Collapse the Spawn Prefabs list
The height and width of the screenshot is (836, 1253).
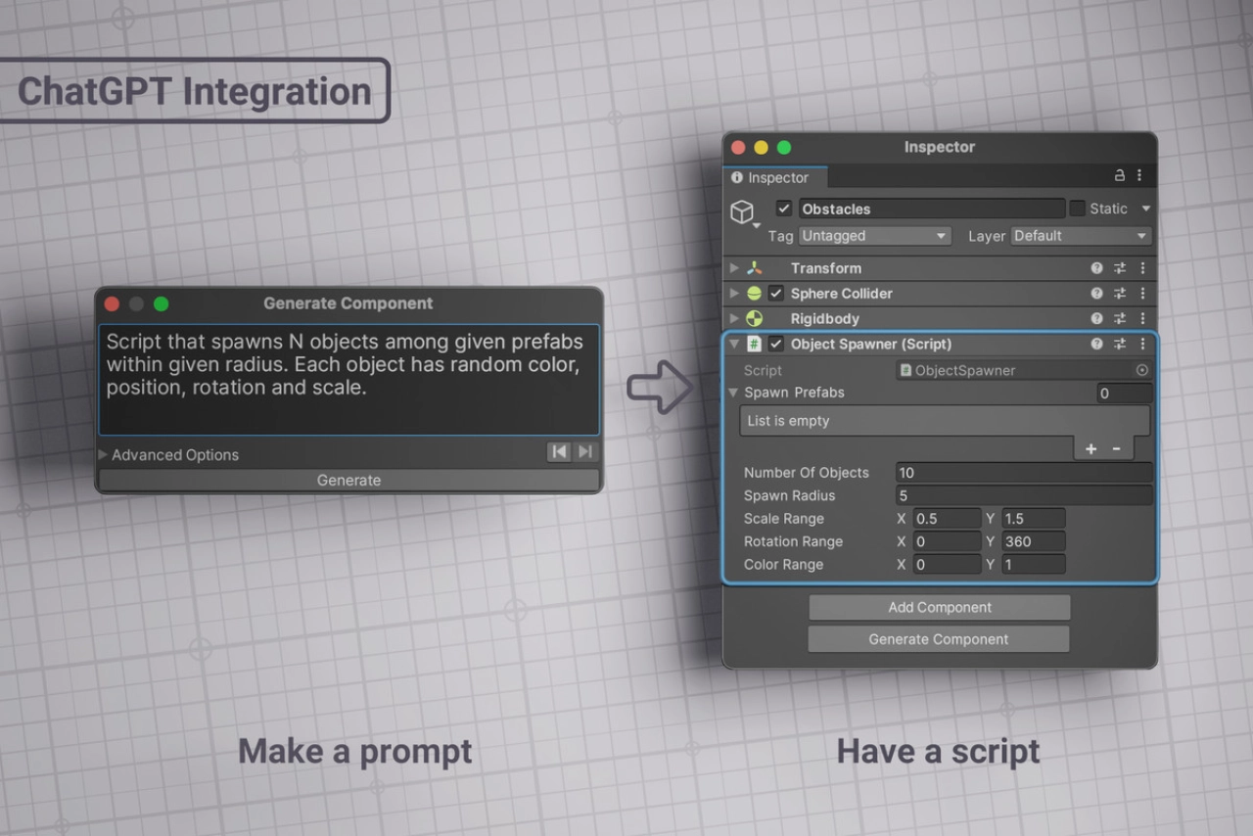733,393
